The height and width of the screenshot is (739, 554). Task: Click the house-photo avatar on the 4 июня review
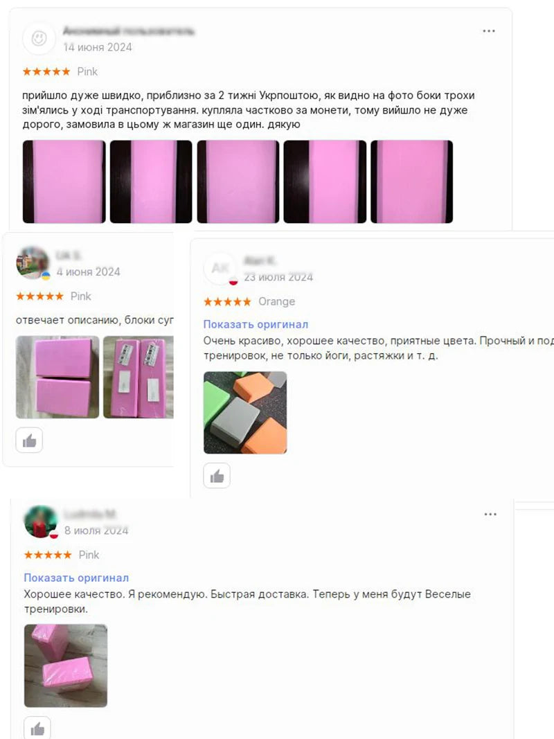(x=33, y=263)
